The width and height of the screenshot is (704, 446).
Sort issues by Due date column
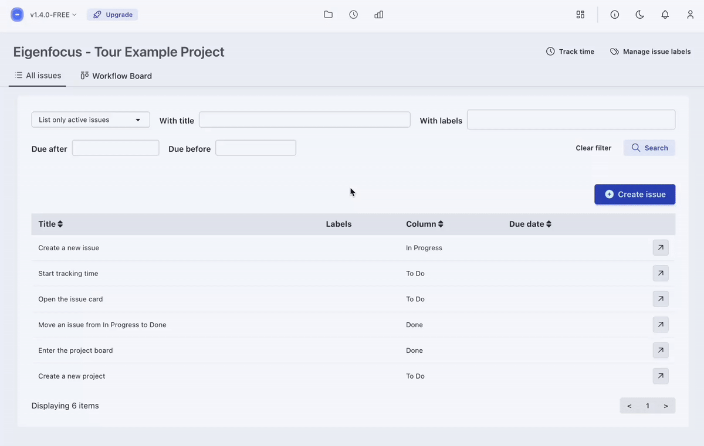530,224
